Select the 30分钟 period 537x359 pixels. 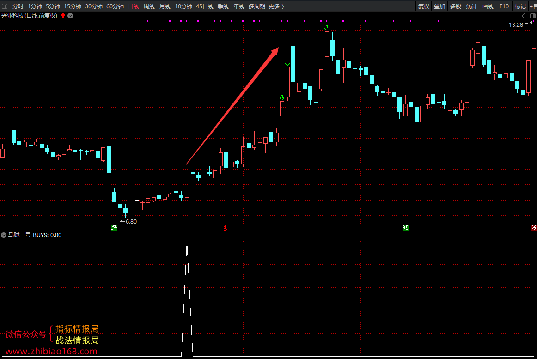94,6
